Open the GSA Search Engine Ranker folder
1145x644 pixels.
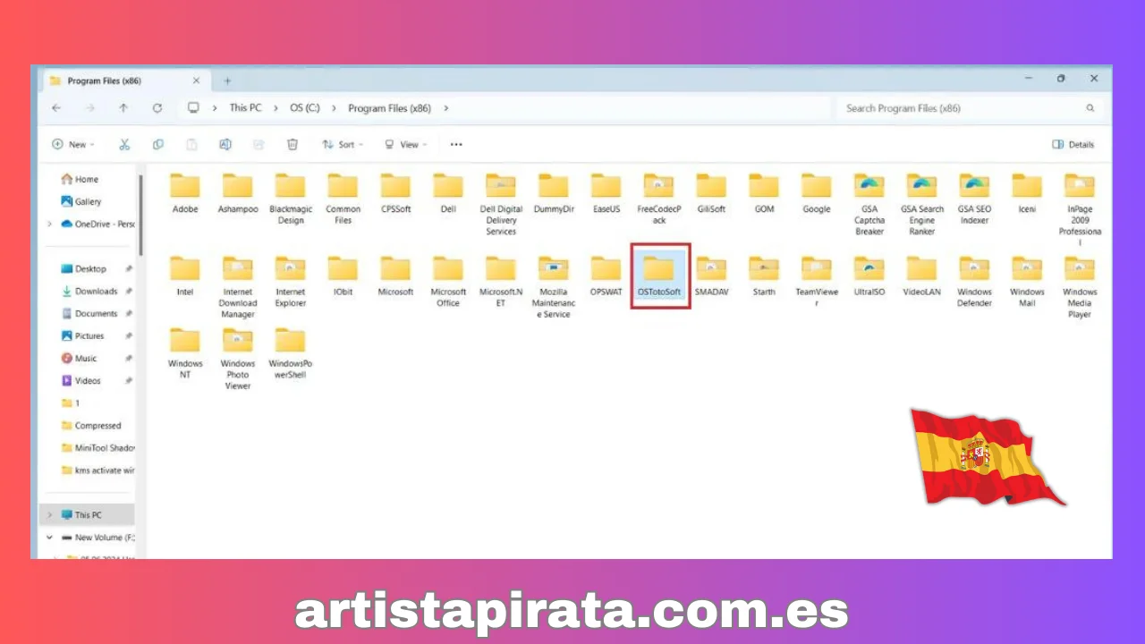(922, 204)
